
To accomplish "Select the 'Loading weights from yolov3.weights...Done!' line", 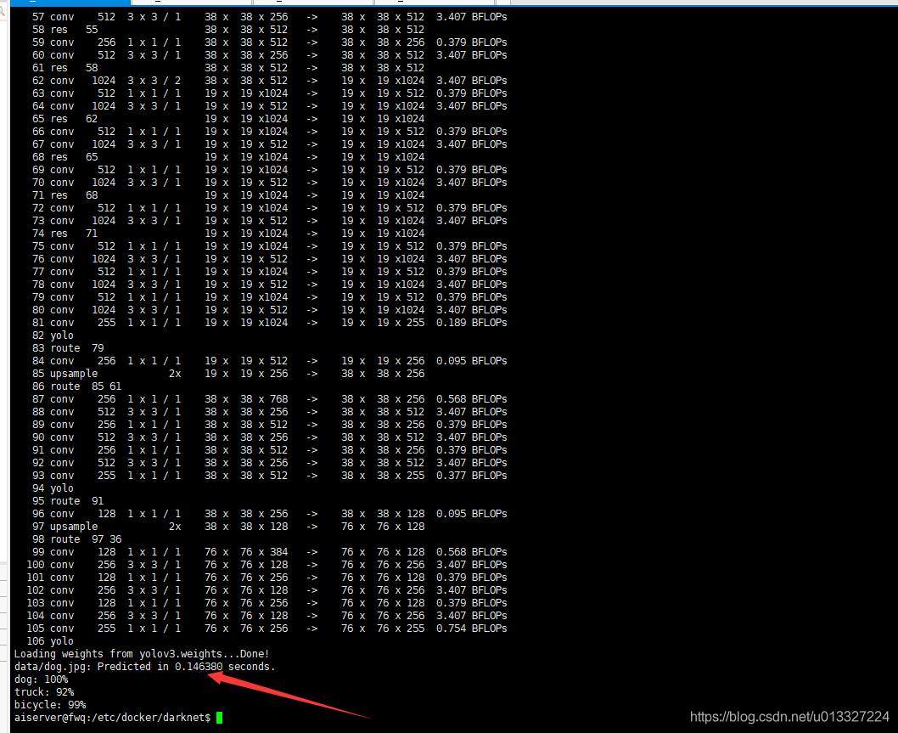I will coord(142,654).
